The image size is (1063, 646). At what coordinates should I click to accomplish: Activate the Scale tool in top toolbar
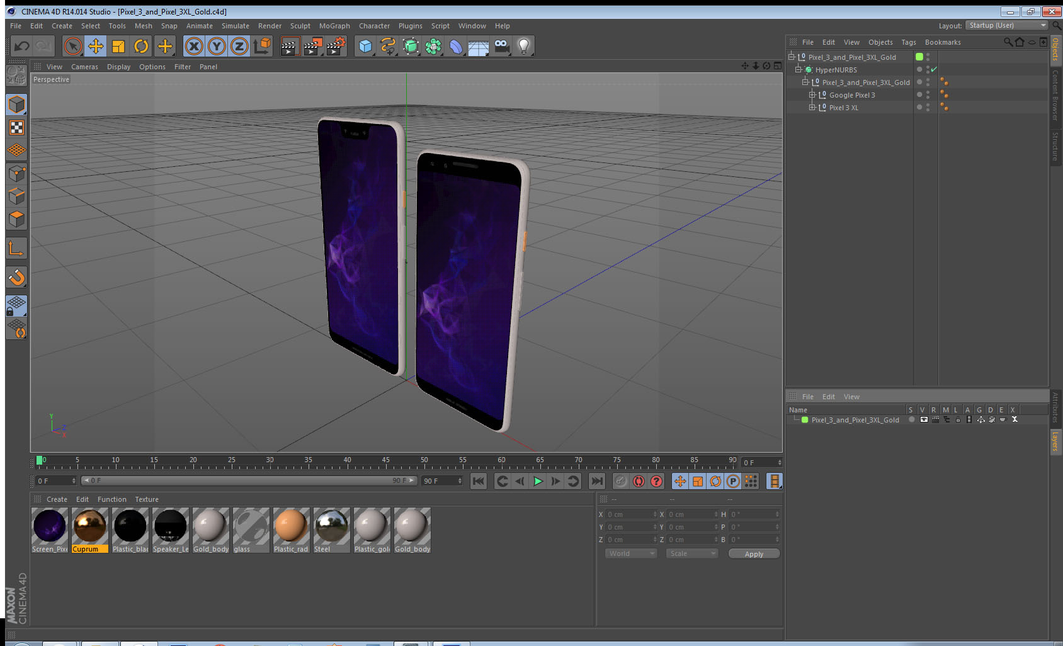(x=118, y=46)
